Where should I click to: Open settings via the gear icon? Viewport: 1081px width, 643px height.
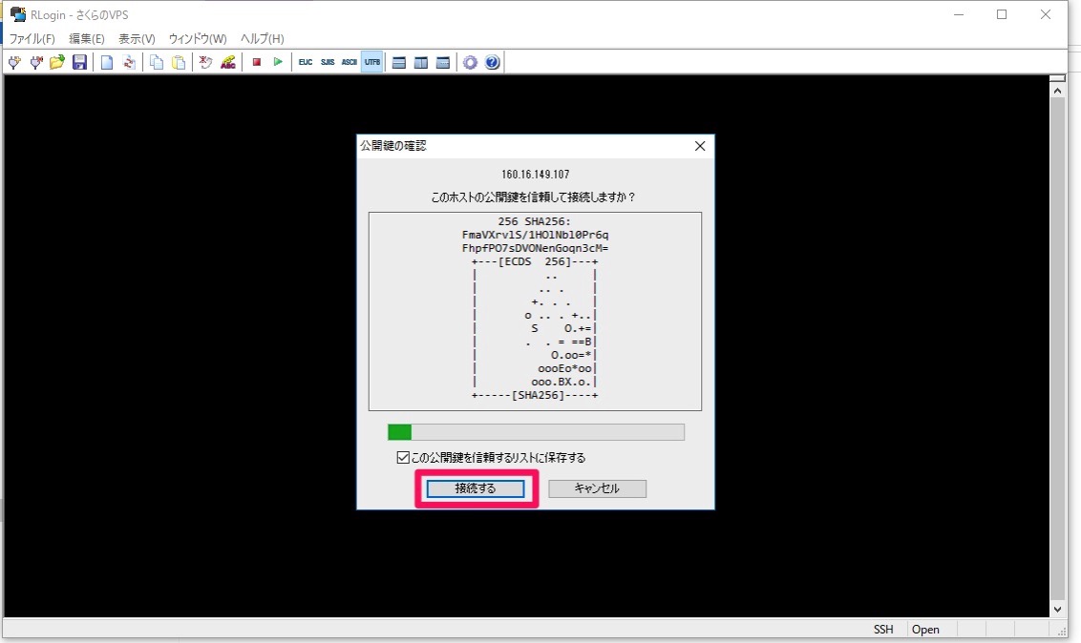[x=470, y=61]
